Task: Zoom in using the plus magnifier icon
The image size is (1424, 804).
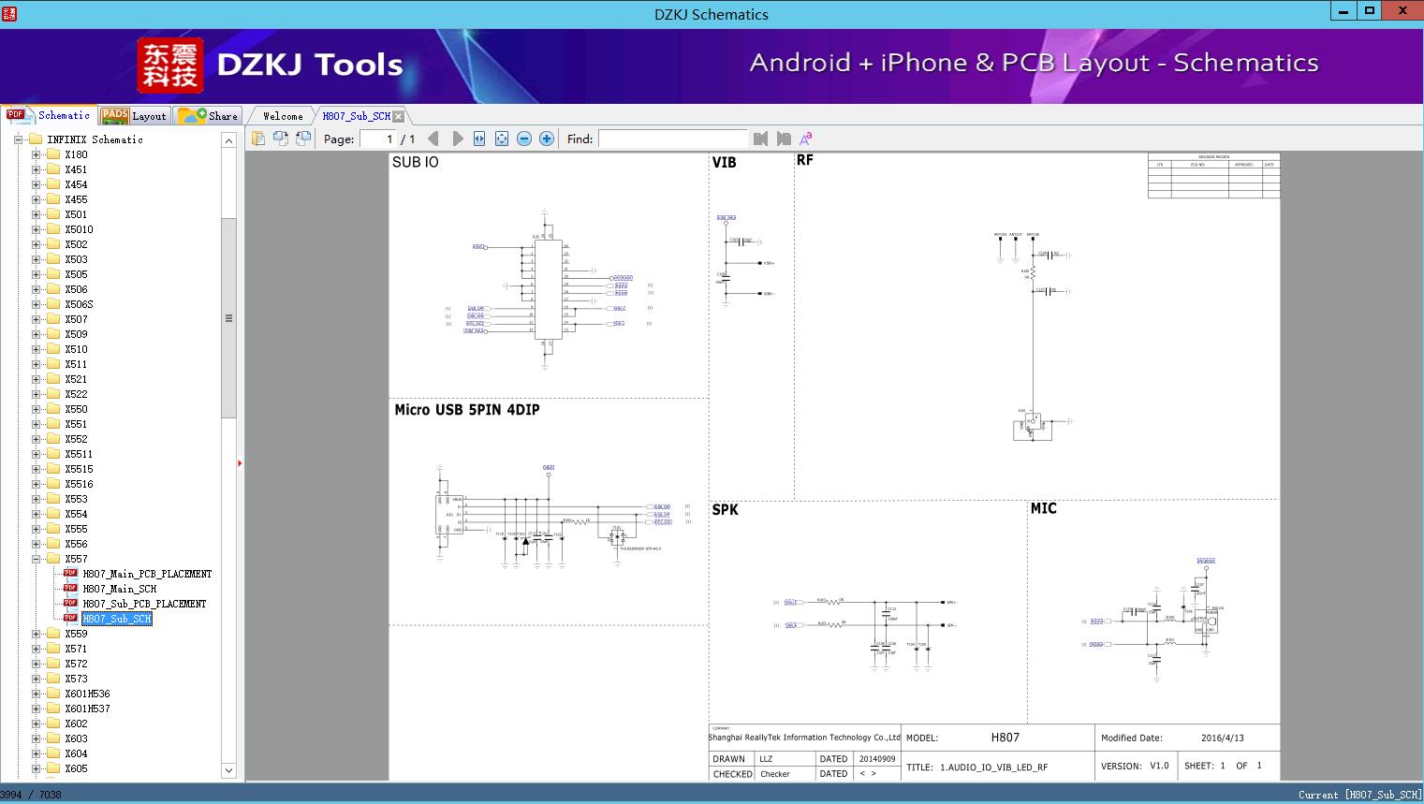Action: (546, 138)
